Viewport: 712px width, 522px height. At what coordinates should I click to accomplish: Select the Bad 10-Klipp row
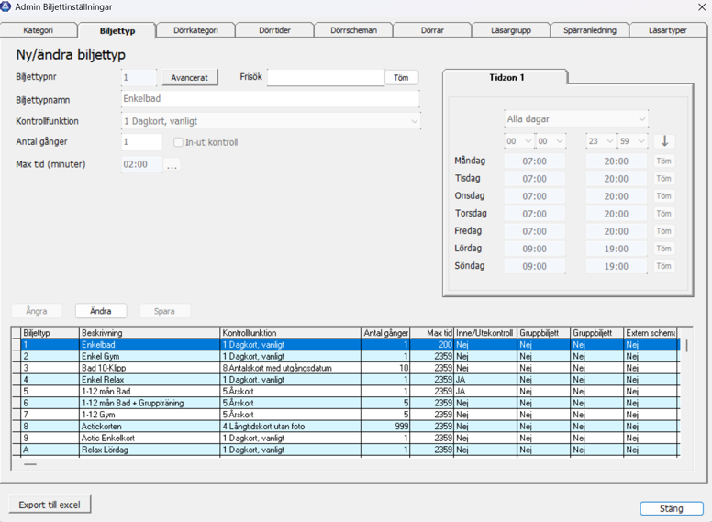(x=345, y=368)
